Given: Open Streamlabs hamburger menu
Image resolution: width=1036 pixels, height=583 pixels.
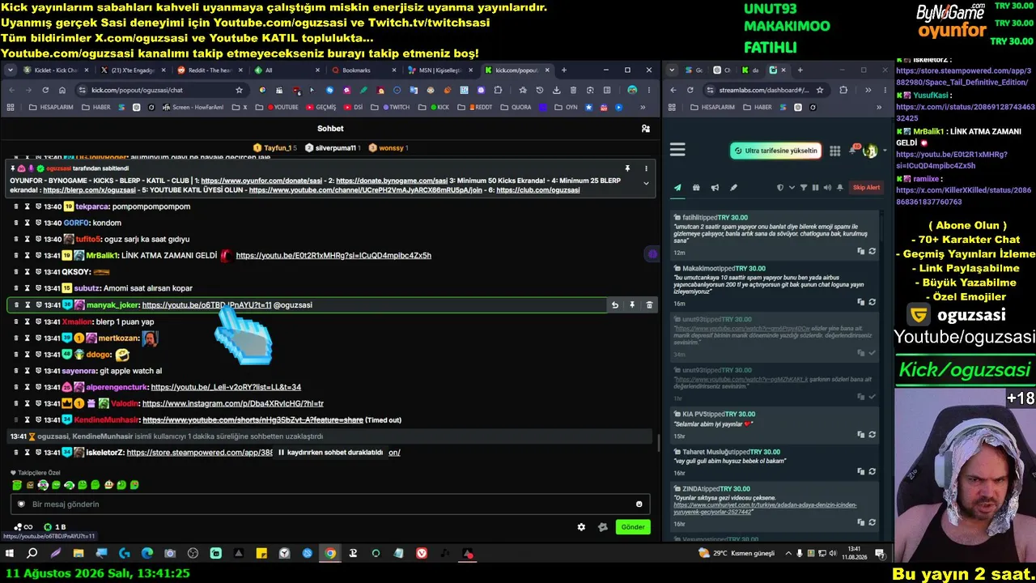Looking at the screenshot, I should (x=678, y=150).
